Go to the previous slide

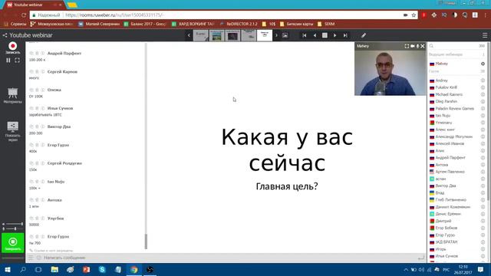[315, 35]
